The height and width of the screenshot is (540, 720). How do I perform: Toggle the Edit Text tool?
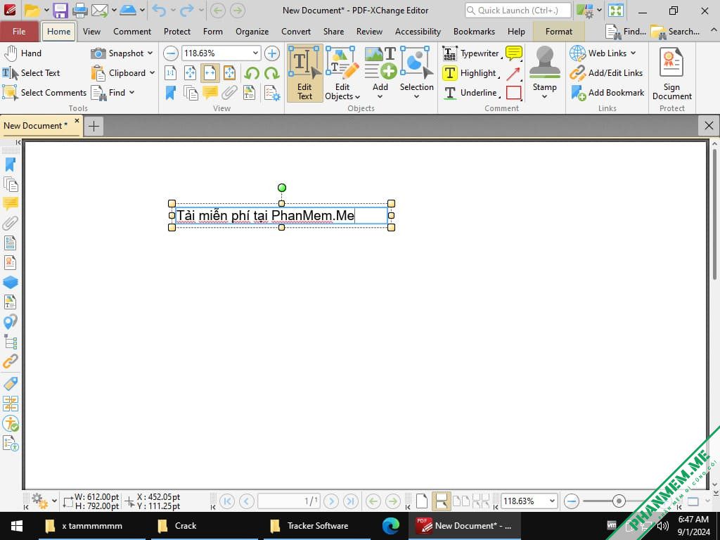pos(304,73)
